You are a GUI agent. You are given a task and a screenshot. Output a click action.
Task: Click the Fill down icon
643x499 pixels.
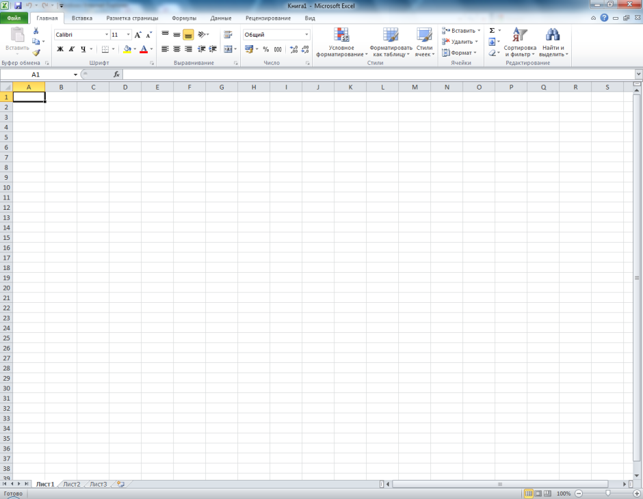click(x=492, y=42)
